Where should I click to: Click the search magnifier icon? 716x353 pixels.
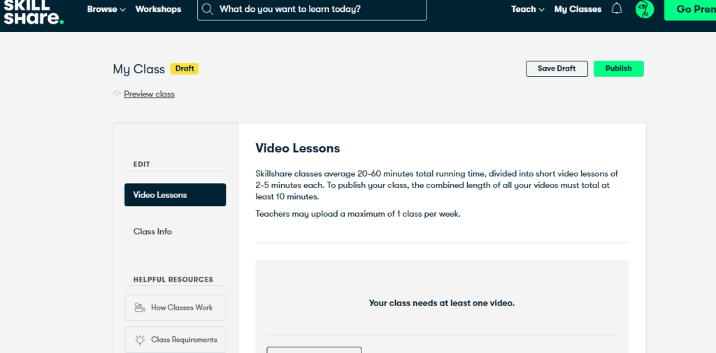coord(207,9)
